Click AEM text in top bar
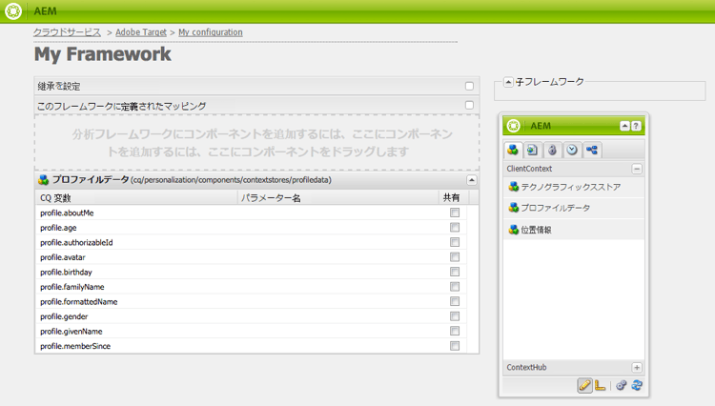The width and height of the screenshot is (715, 406). 45,10
